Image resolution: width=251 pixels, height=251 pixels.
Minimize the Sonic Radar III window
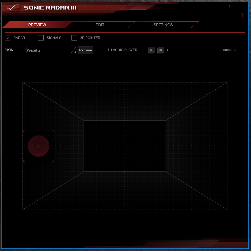tap(219, 6)
